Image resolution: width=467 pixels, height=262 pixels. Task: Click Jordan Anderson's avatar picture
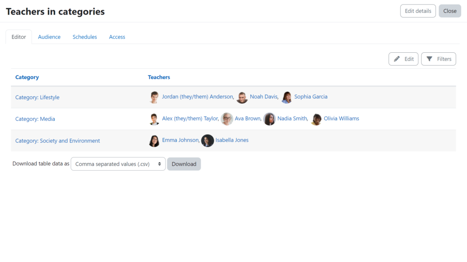154,97
